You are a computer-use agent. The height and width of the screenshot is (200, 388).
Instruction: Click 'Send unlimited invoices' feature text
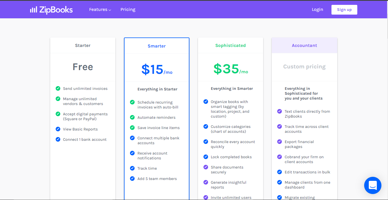[85, 88]
